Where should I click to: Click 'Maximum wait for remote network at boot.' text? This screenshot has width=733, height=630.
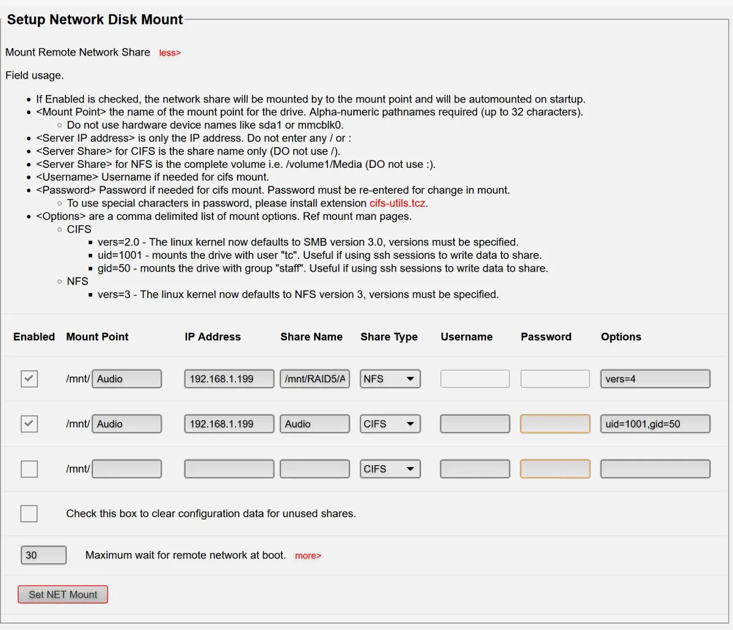pyautogui.click(x=186, y=555)
